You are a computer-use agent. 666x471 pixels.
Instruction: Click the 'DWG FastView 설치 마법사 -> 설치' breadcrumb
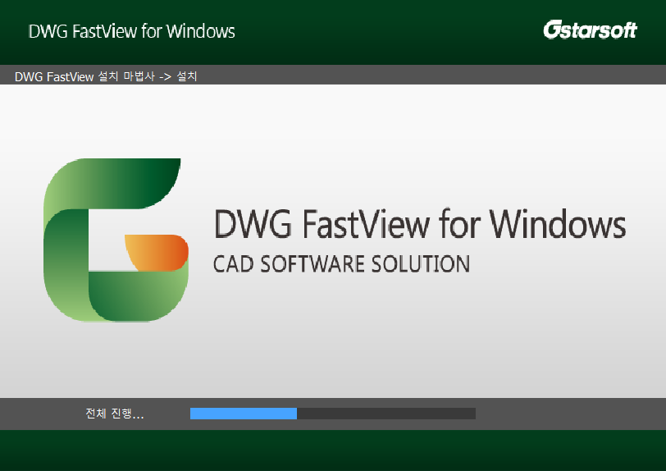coord(106,76)
